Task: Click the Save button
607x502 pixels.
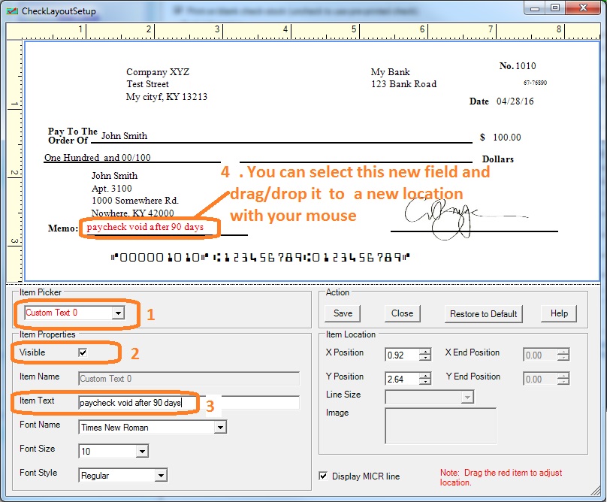Action: (343, 313)
